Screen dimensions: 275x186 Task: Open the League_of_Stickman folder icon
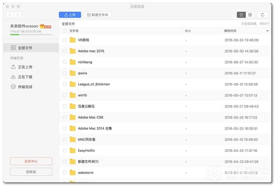click(72, 84)
